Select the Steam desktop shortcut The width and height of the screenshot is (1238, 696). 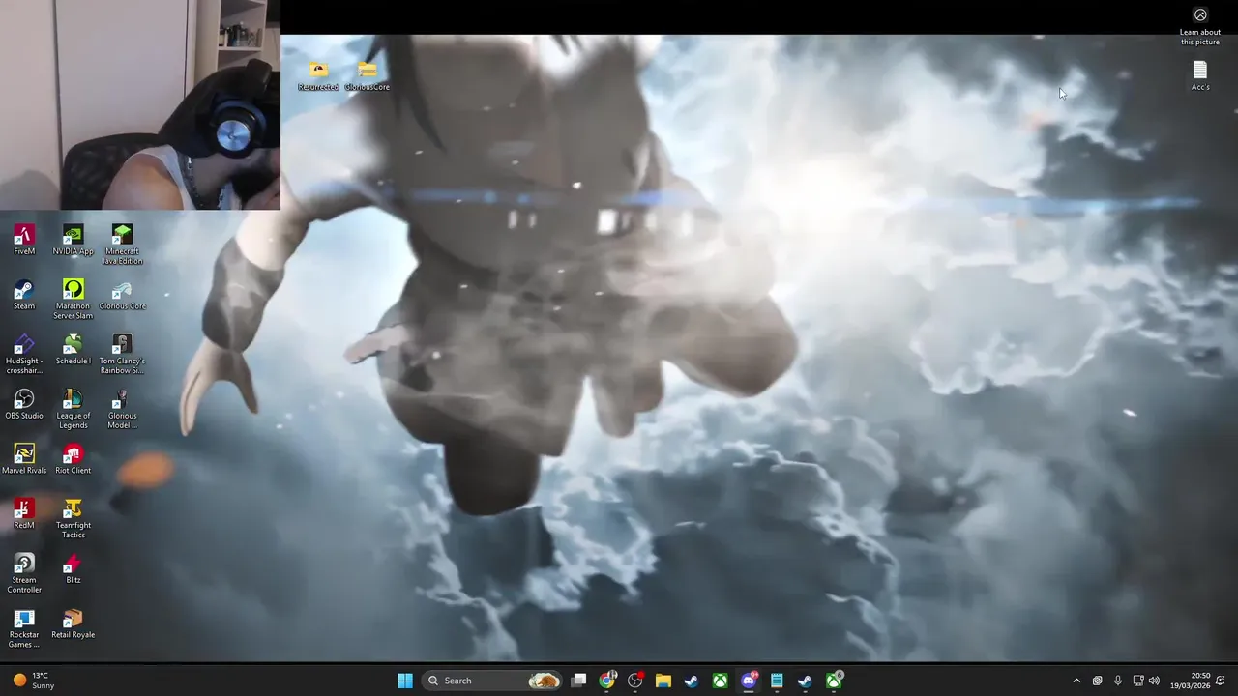coord(24,295)
